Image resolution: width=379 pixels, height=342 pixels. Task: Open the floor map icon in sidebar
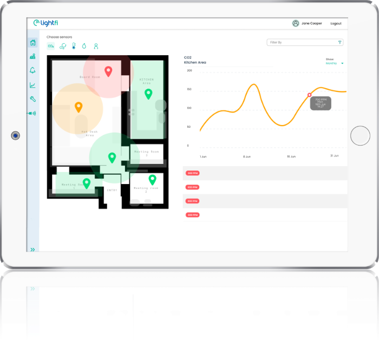click(x=33, y=56)
